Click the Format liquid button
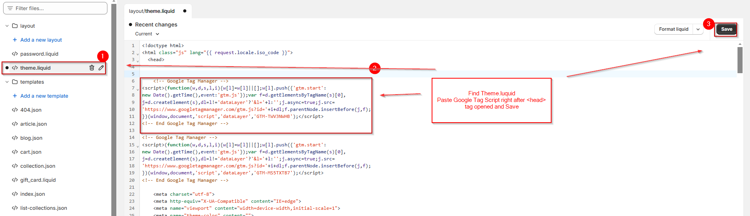 pyautogui.click(x=673, y=29)
